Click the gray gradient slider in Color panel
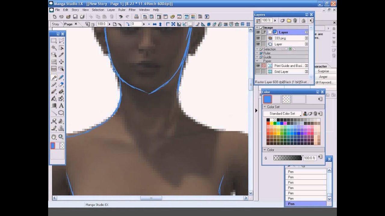This screenshot has height=216, width=385. pyautogui.click(x=288, y=158)
